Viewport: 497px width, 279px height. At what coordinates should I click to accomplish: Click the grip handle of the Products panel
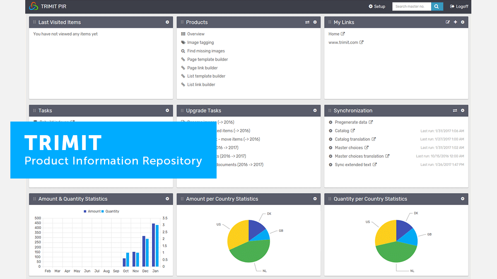(182, 22)
